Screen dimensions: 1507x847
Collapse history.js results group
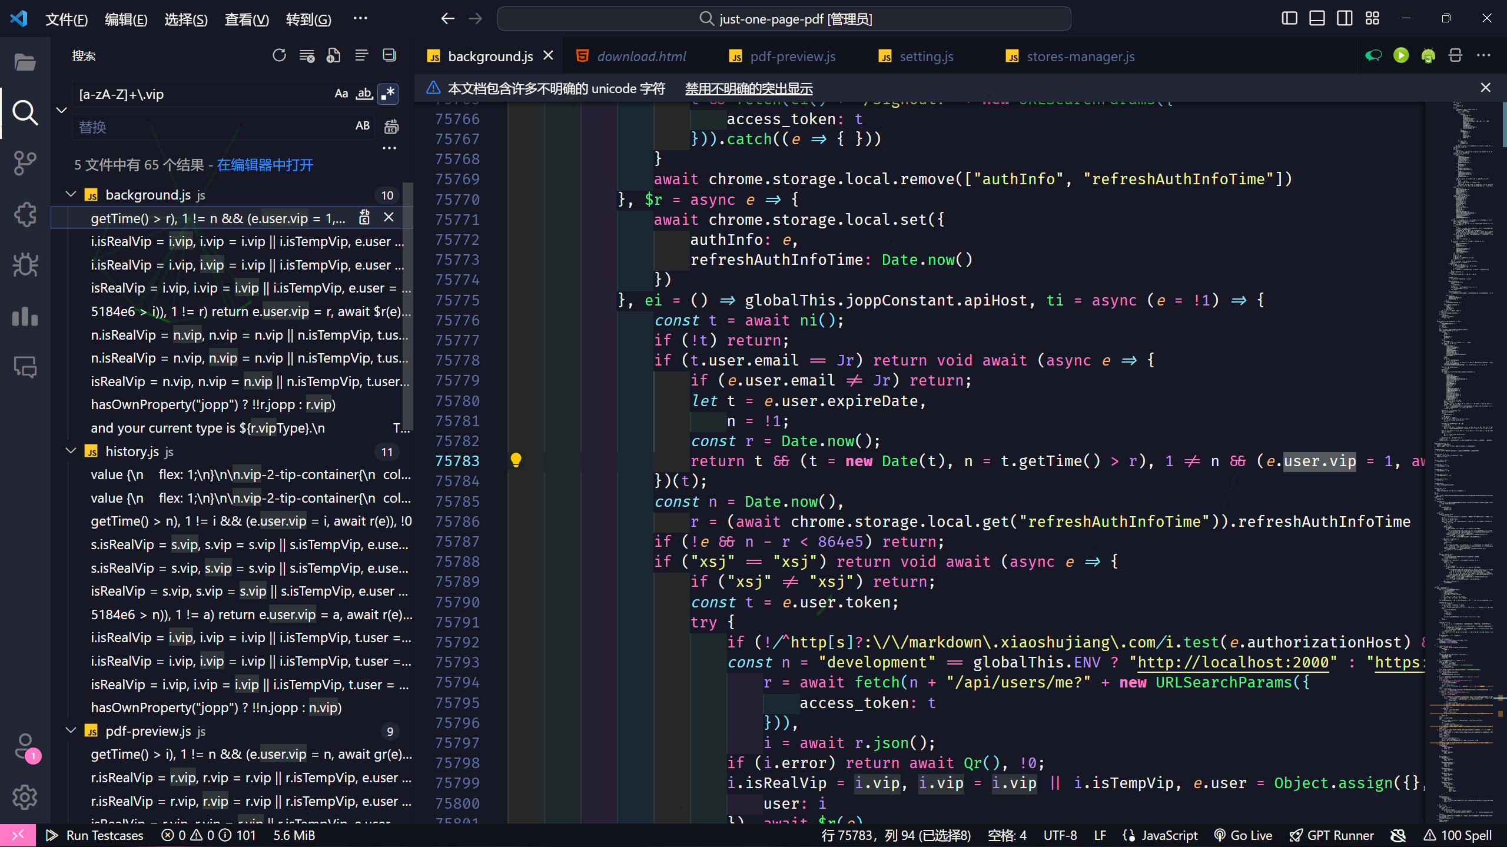point(71,451)
